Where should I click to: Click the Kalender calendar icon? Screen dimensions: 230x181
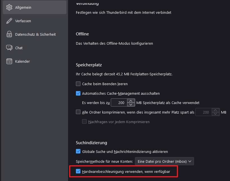[x=9, y=61]
